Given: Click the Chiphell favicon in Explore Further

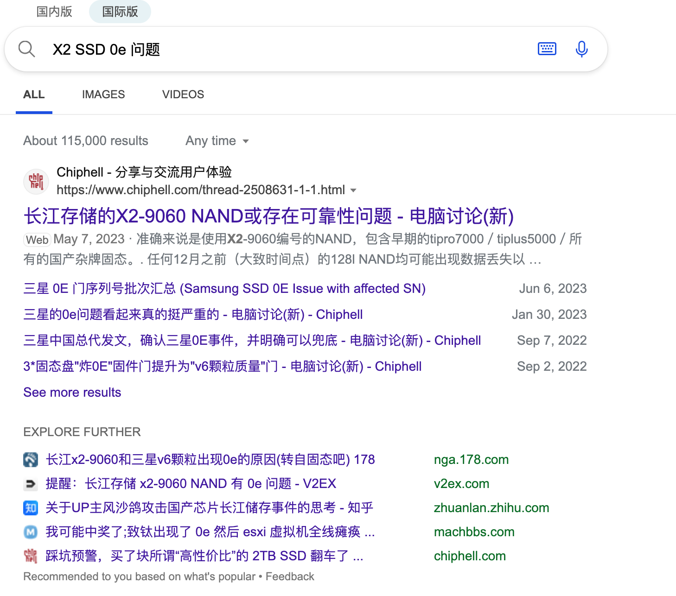Looking at the screenshot, I should pos(31,556).
